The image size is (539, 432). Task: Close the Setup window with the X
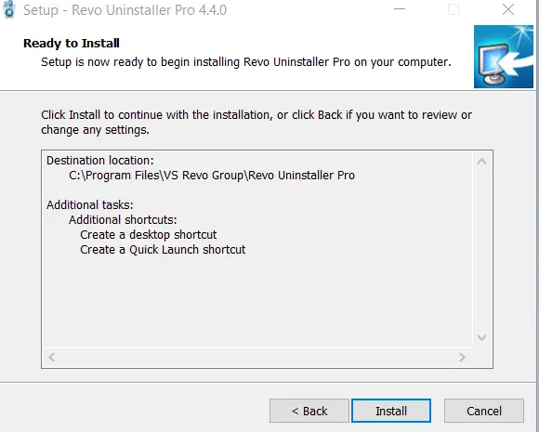click(x=508, y=9)
